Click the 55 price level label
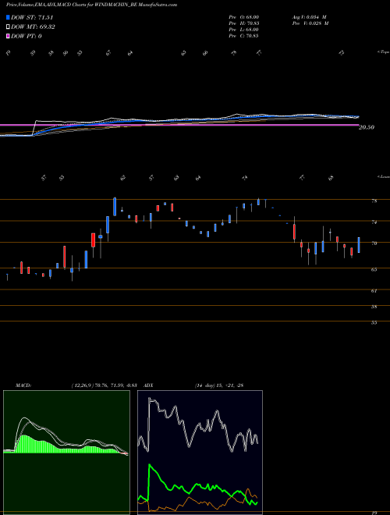 374,322
